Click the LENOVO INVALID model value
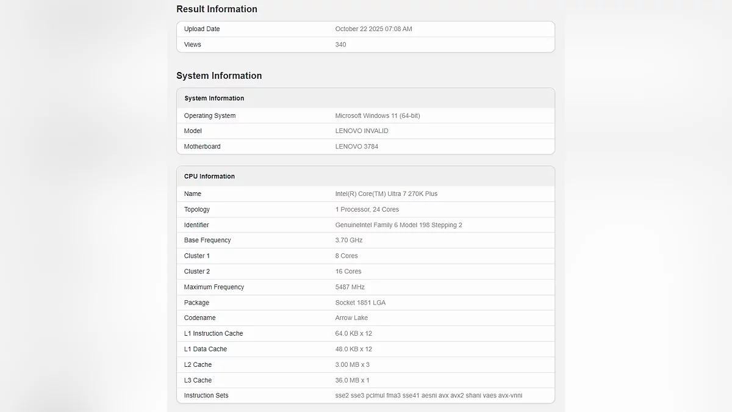The height and width of the screenshot is (412, 732). (x=362, y=131)
